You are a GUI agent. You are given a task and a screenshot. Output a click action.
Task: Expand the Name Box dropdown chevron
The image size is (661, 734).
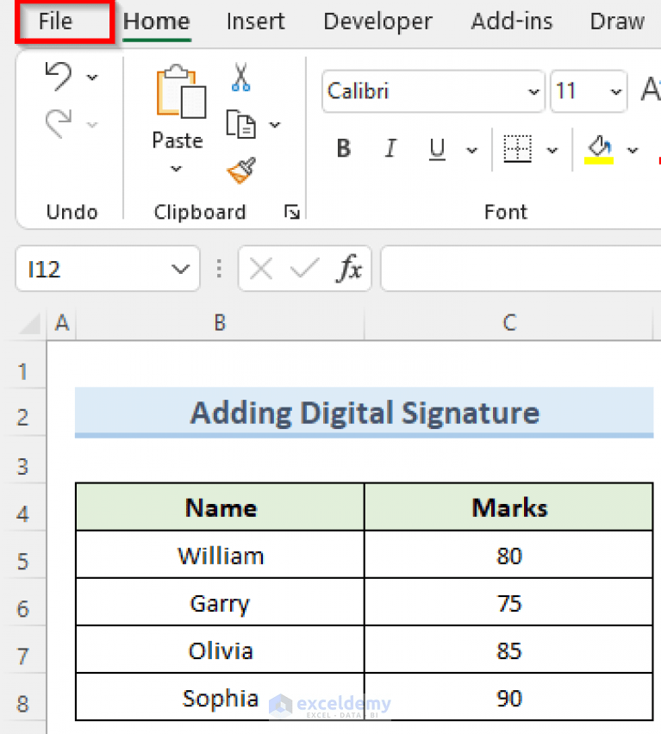tap(180, 269)
